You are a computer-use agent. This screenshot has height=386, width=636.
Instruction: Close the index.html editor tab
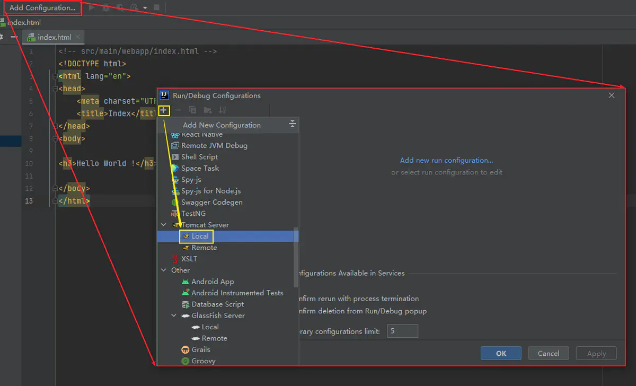coord(78,37)
